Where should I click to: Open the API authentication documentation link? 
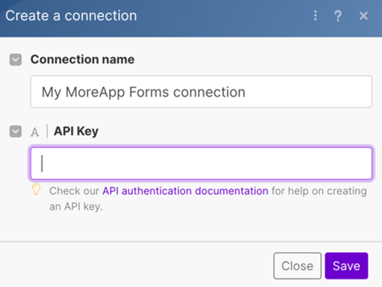(185, 191)
